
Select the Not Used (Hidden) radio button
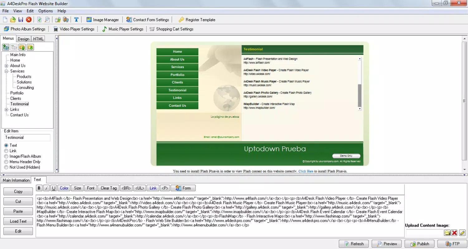coord(6,167)
